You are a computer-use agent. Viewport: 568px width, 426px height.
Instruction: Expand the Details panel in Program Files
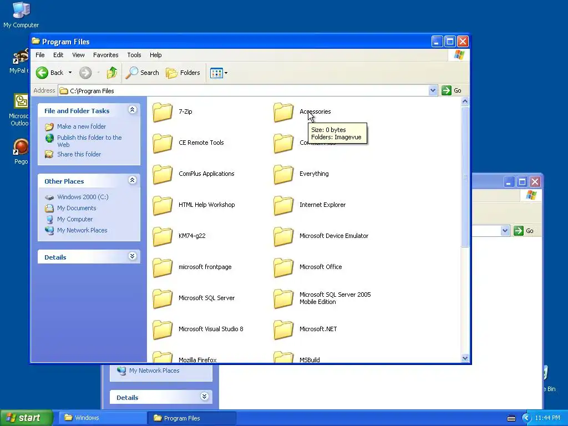coord(132,256)
